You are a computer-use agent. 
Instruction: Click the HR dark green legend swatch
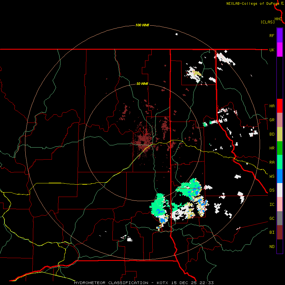pyautogui.click(x=280, y=148)
